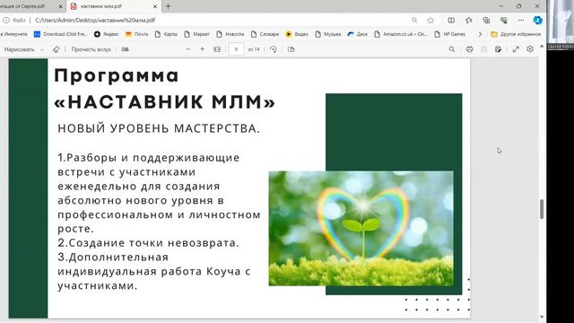Open the Copilot icon
This screenshot has height=323, width=574.
click(537, 20)
